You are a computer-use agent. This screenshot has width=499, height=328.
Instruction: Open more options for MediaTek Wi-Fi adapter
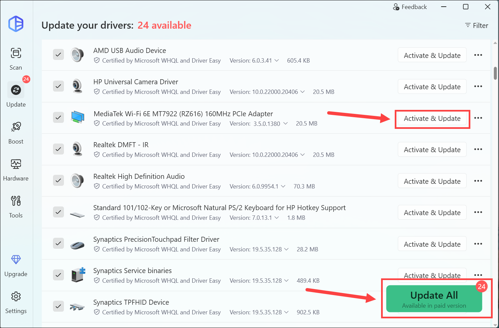pyautogui.click(x=478, y=118)
